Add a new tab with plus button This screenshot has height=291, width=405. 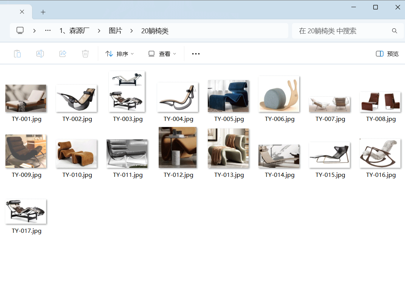click(43, 12)
